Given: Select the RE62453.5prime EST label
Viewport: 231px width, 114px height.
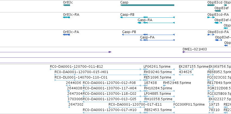Looking at the screenshot, I should point(158,110).
